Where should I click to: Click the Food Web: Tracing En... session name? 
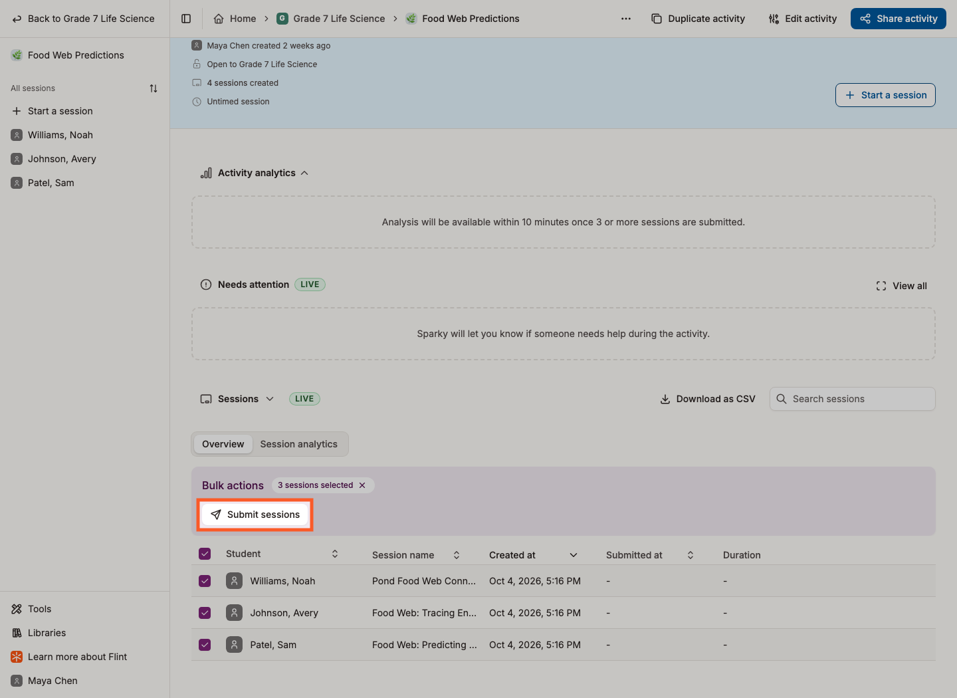[x=424, y=613]
